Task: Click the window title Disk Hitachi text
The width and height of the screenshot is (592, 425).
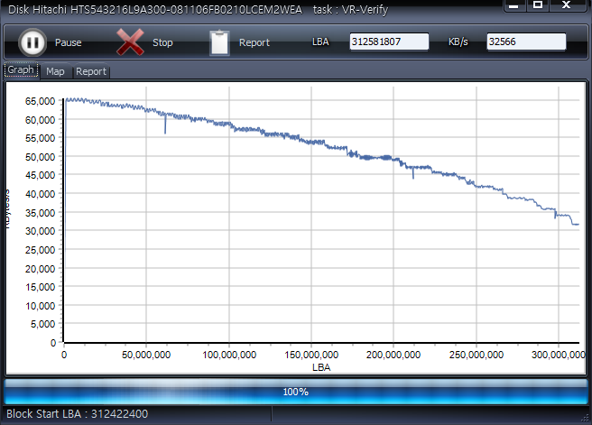Action: click(x=155, y=9)
